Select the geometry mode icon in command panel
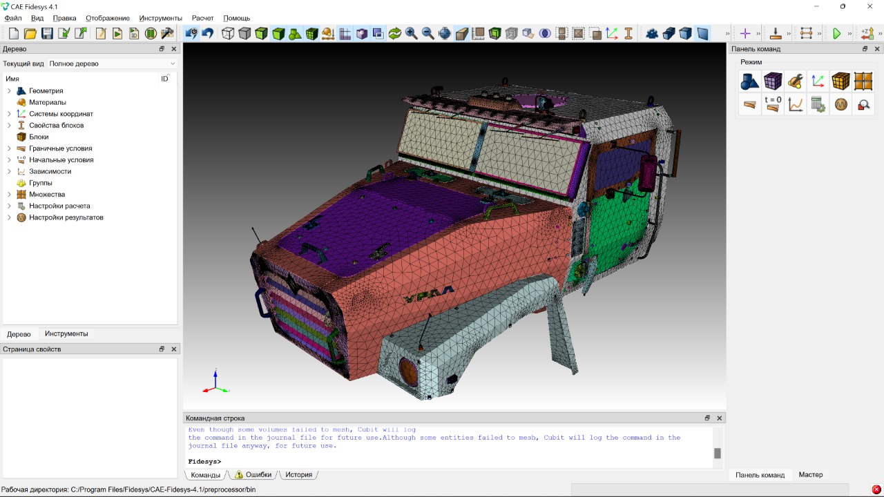The image size is (884, 497). 750,81
